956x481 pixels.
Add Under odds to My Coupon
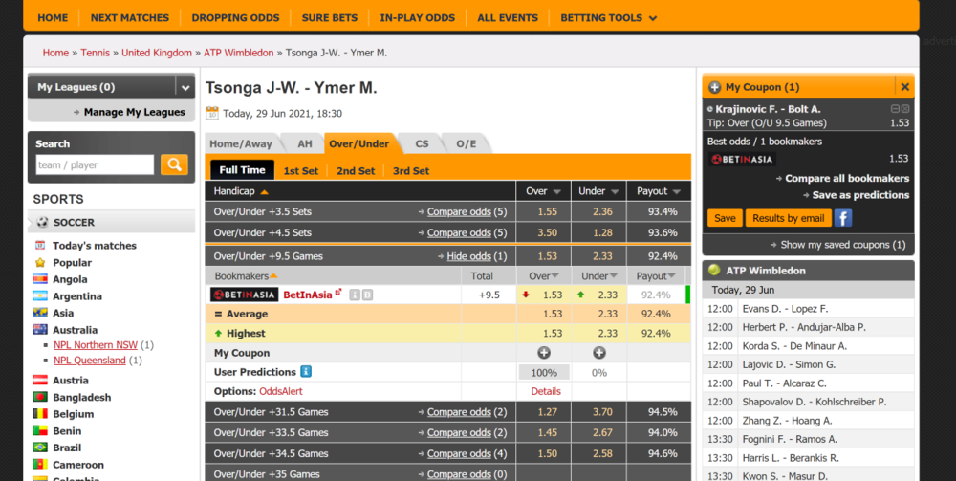pyautogui.click(x=599, y=353)
